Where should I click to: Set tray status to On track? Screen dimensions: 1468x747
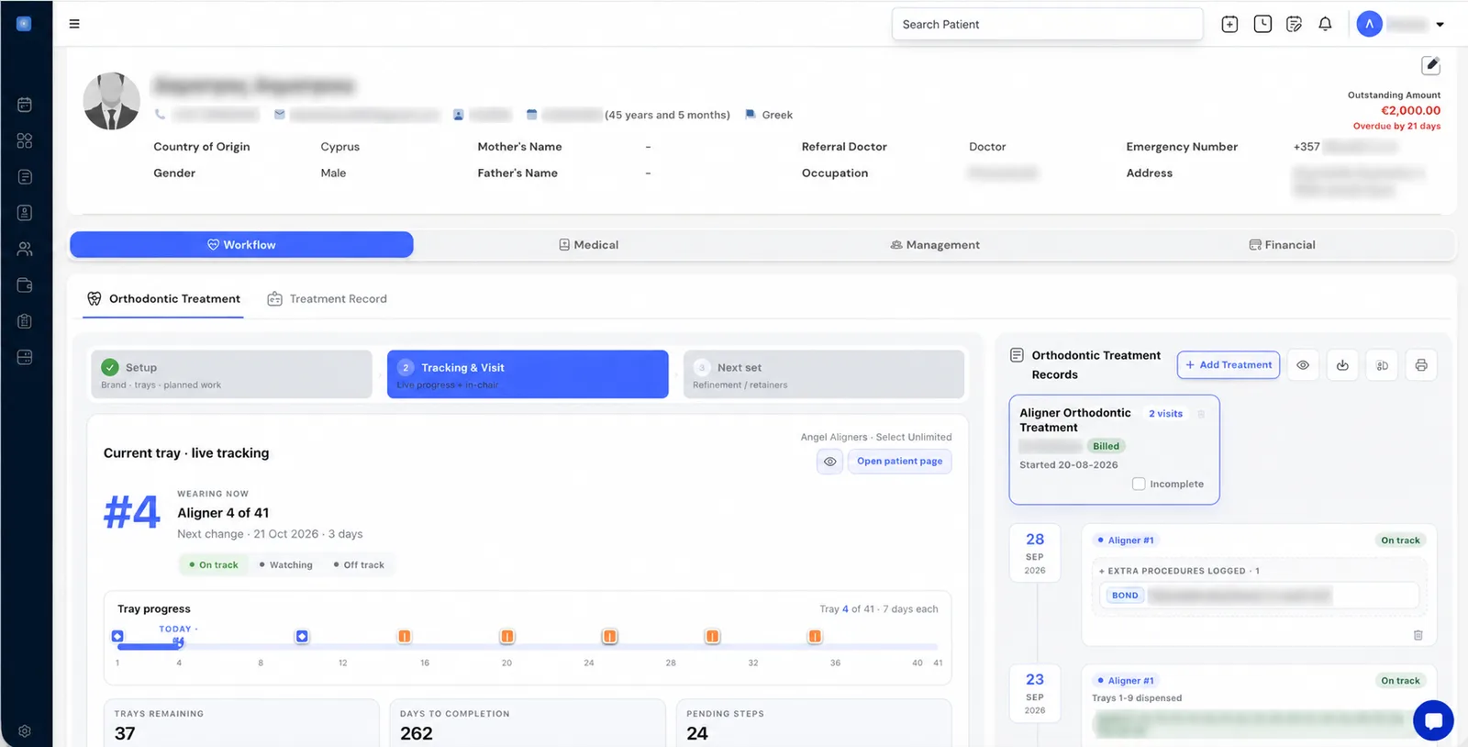click(214, 565)
